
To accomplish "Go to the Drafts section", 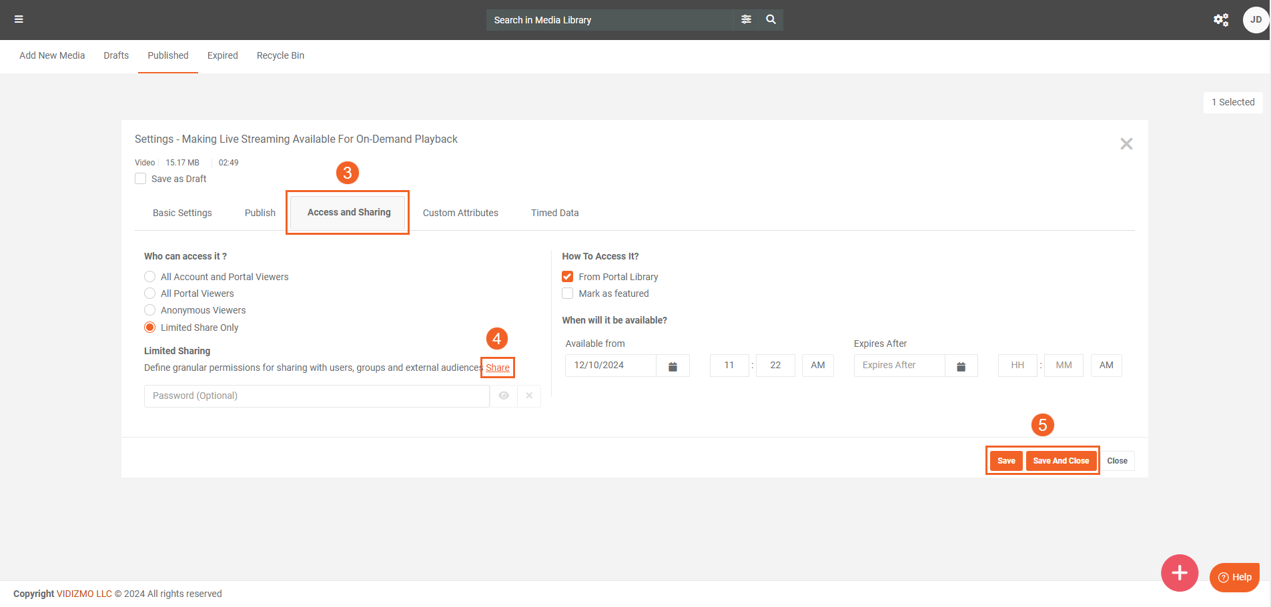I will pyautogui.click(x=116, y=55).
